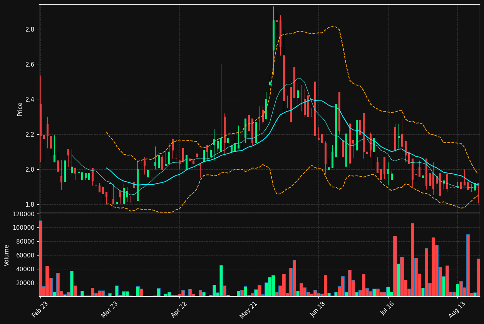Click the 40000 volume axis value
Screen dimensions: 484x324
point(25,269)
